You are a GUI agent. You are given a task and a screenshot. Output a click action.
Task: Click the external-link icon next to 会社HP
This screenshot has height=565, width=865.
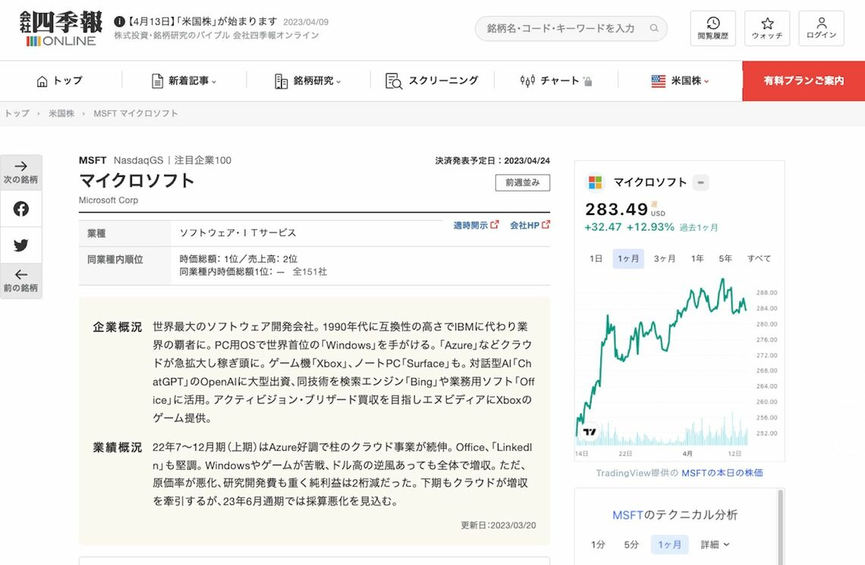546,225
